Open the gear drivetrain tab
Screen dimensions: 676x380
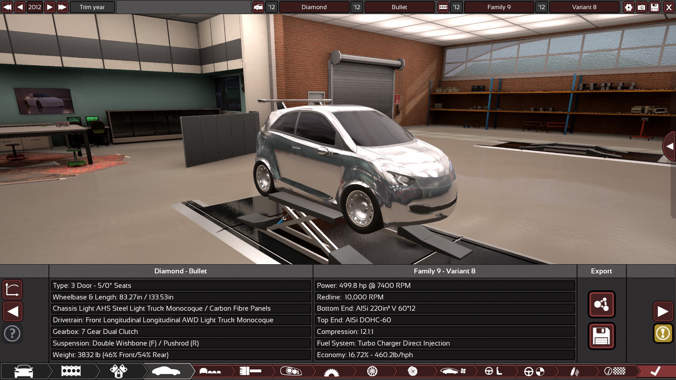[331, 372]
